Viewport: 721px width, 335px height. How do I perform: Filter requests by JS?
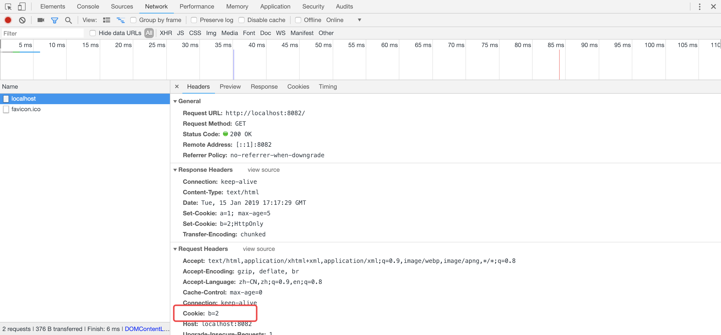tap(181, 33)
